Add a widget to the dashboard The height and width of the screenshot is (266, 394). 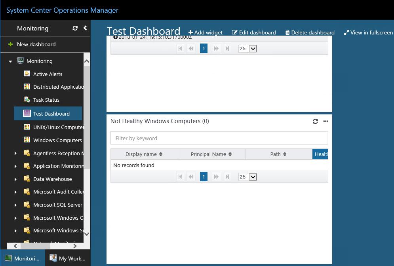tap(205, 32)
